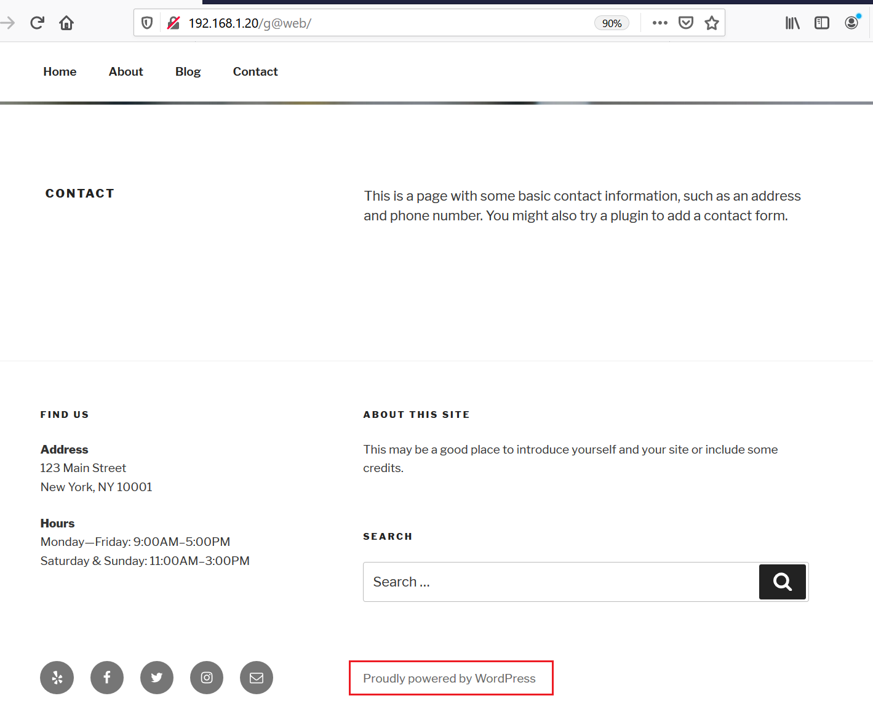Open the tracking protection shield icon
The image size is (873, 717).
[x=147, y=23]
